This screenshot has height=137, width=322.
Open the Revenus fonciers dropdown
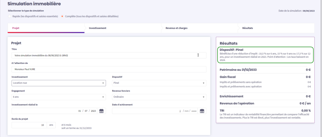click(x=159, y=97)
